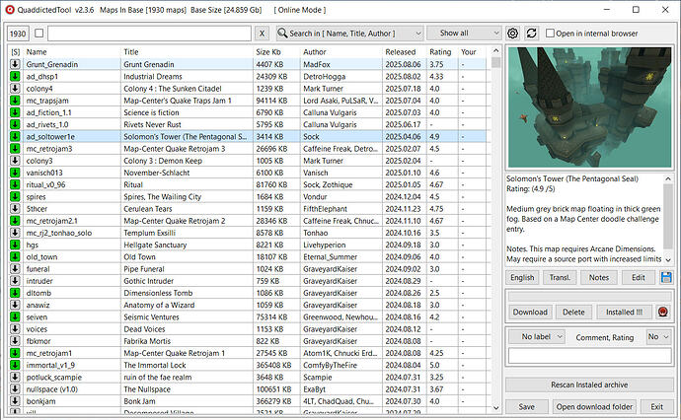Sort the list by Rating column header
The height and width of the screenshot is (420, 681).
tap(440, 52)
